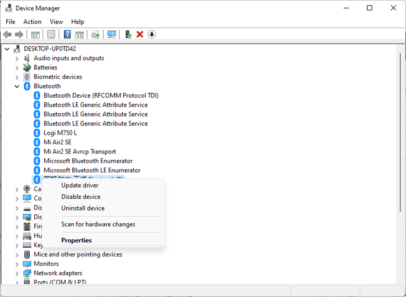Image resolution: width=406 pixels, height=297 pixels.
Task: Select Mi Air2 SE Avrcp Transport
Action: point(80,151)
